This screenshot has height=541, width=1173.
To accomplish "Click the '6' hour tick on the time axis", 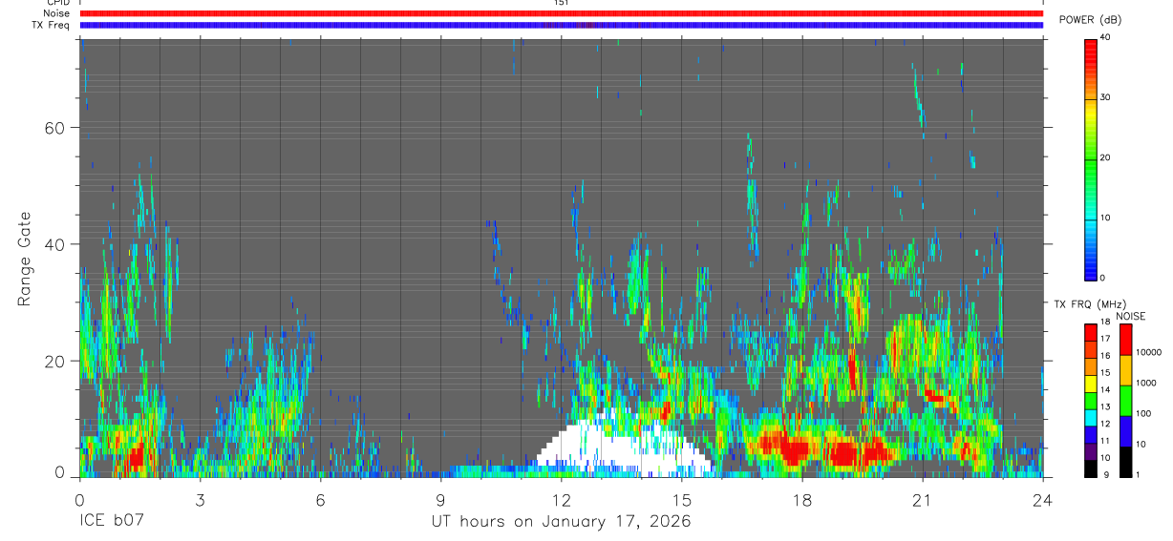I will pos(320,499).
